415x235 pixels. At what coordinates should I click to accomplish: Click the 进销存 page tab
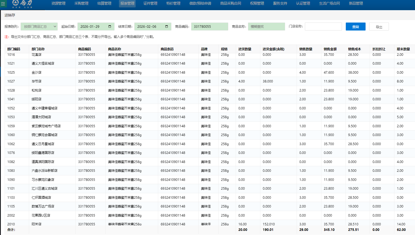[10, 15]
